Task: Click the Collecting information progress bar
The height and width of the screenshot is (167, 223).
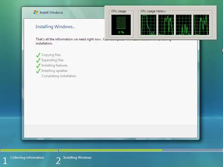Action: pos(29,150)
